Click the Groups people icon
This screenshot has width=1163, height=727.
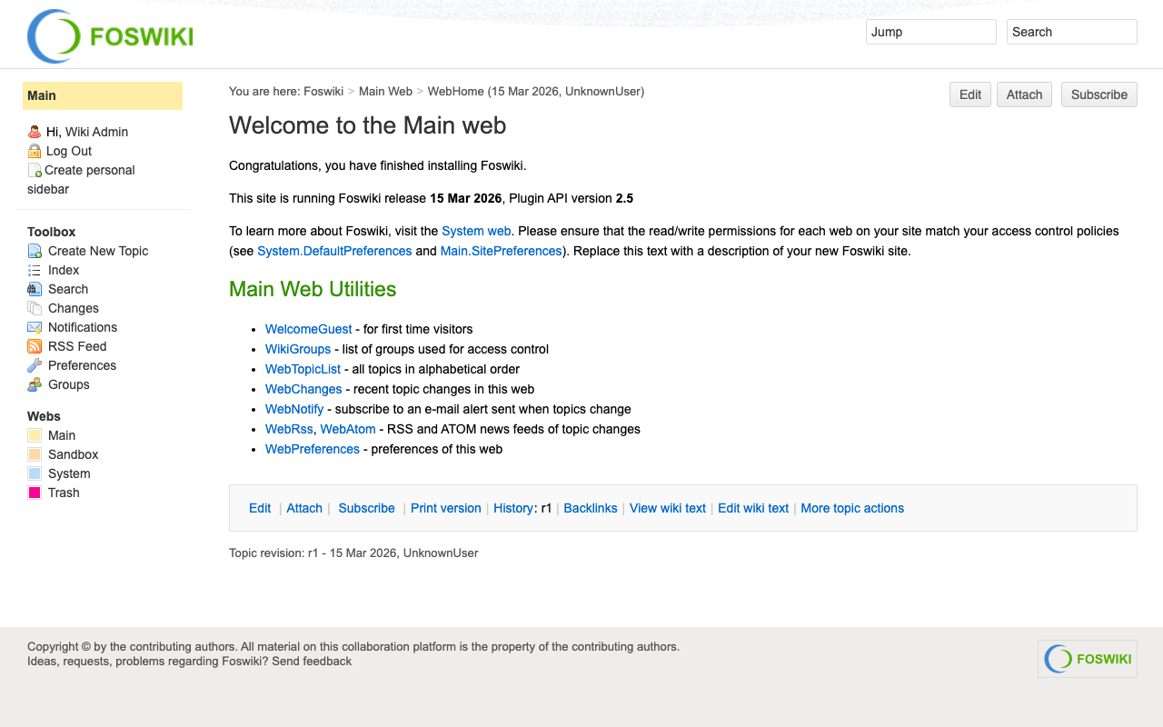point(35,384)
